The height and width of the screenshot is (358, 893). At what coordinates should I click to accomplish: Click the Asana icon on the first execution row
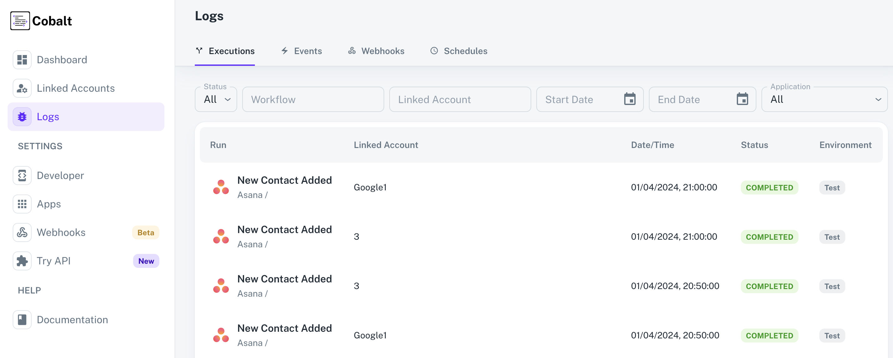pyautogui.click(x=221, y=187)
